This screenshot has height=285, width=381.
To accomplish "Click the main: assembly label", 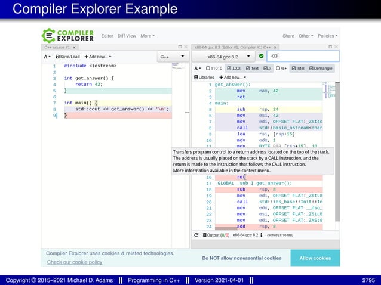I will pyautogui.click(x=222, y=103).
